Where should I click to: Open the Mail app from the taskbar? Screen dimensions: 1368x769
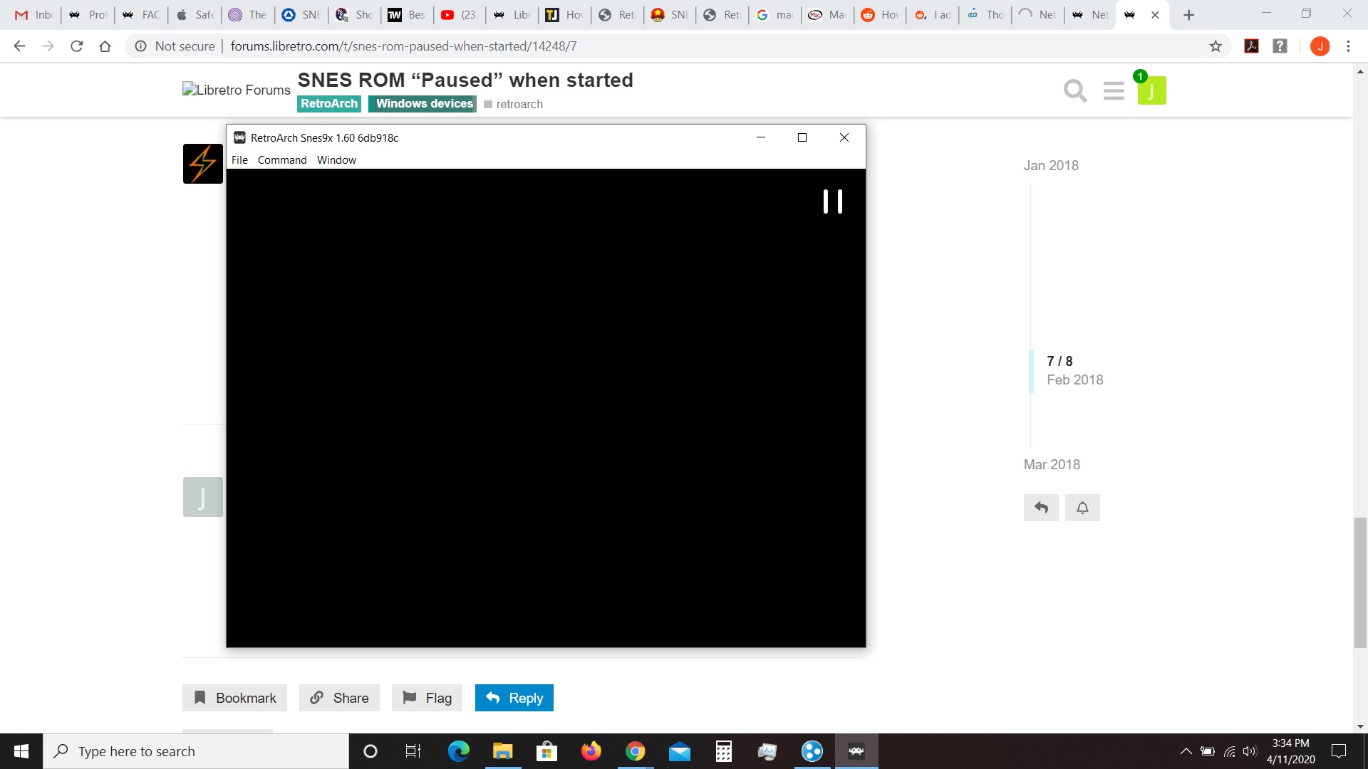click(679, 751)
